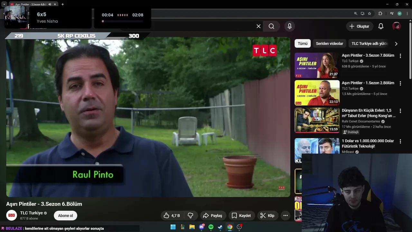Click the video player area
Image resolution: width=412 pixels, height=232 pixels.
point(148,117)
